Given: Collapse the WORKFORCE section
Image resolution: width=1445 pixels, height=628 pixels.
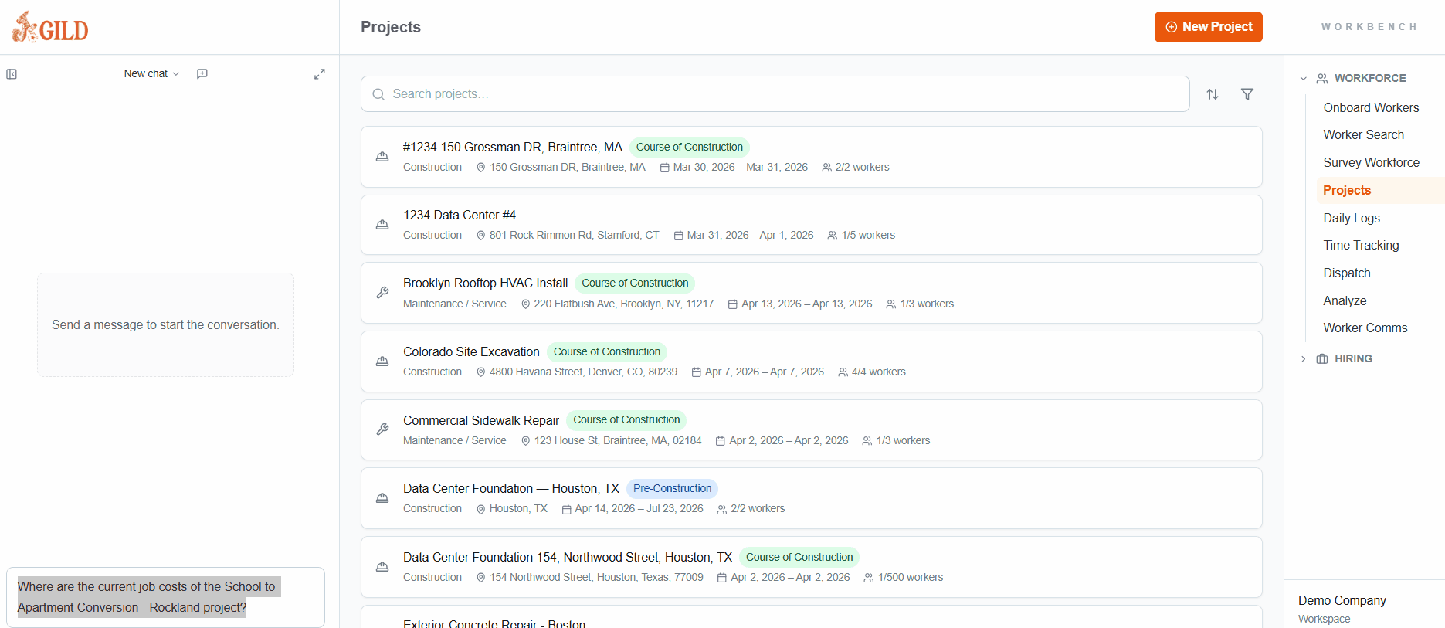Looking at the screenshot, I should pos(1304,78).
